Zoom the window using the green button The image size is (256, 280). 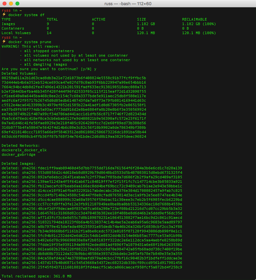pyautogui.click(x=17, y=4)
